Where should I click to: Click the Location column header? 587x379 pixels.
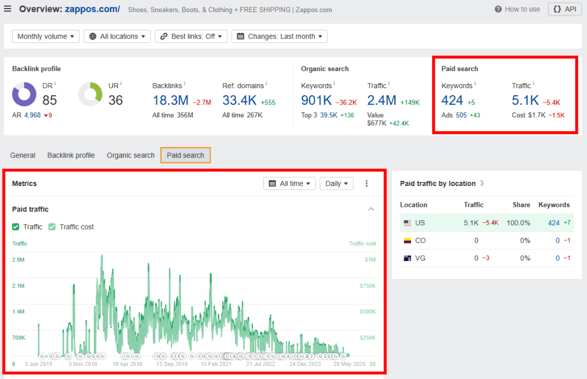[413, 205]
